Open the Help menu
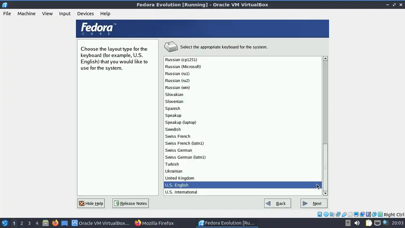Viewport: 405px width, 228px height. click(x=105, y=14)
